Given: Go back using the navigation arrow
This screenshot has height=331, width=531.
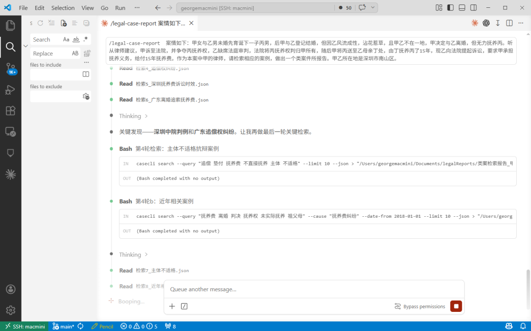Looking at the screenshot, I should pyautogui.click(x=157, y=8).
